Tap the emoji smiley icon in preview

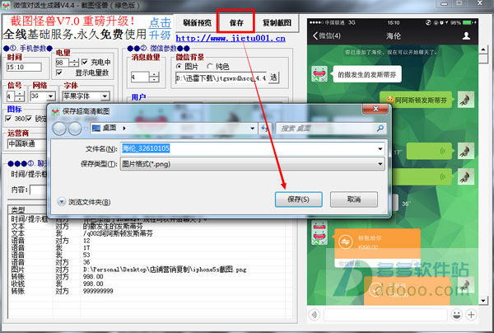pyautogui.click(x=456, y=314)
